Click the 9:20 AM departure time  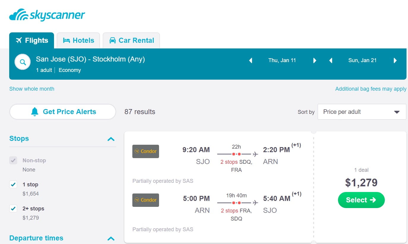pyautogui.click(x=196, y=149)
